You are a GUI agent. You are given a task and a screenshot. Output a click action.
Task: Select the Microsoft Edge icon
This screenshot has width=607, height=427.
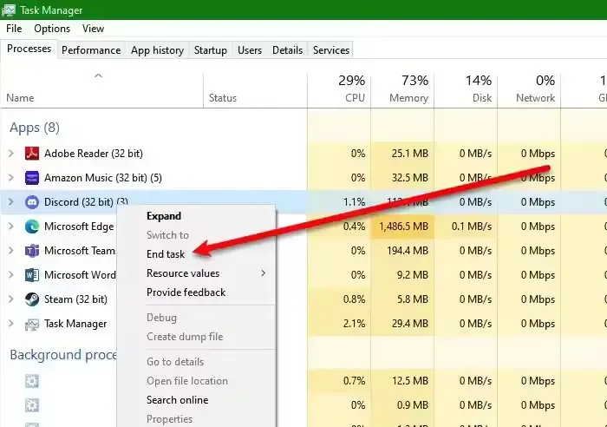(x=32, y=227)
